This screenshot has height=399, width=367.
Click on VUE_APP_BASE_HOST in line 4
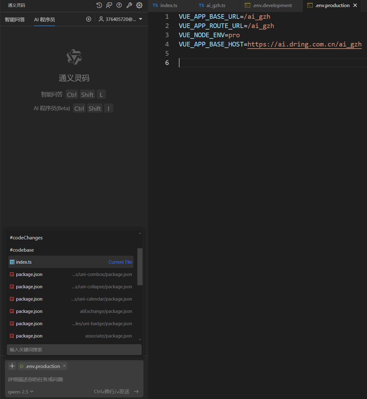211,44
